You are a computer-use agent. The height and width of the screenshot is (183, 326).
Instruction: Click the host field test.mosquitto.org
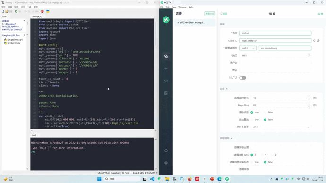284,48
